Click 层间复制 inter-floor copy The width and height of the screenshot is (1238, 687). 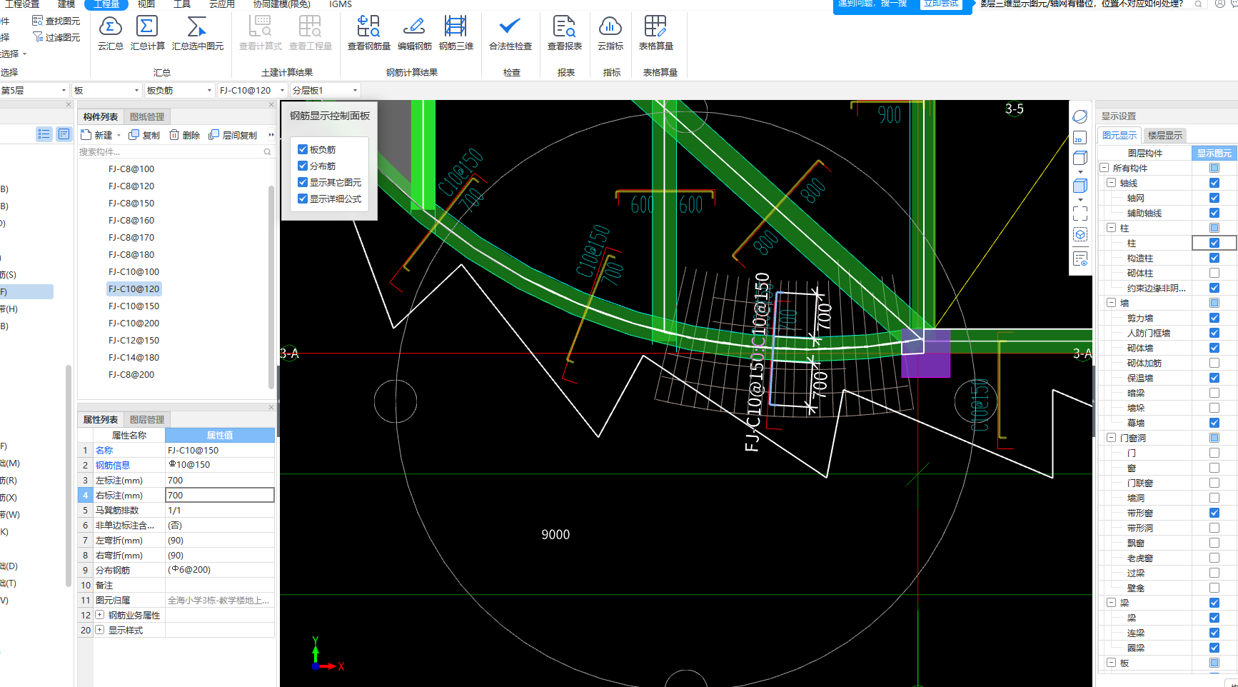click(x=233, y=135)
